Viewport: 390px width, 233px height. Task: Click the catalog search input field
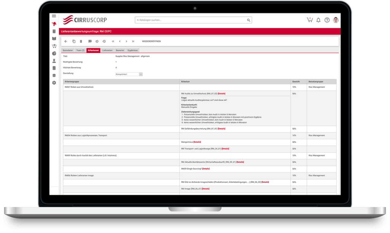tap(190, 20)
